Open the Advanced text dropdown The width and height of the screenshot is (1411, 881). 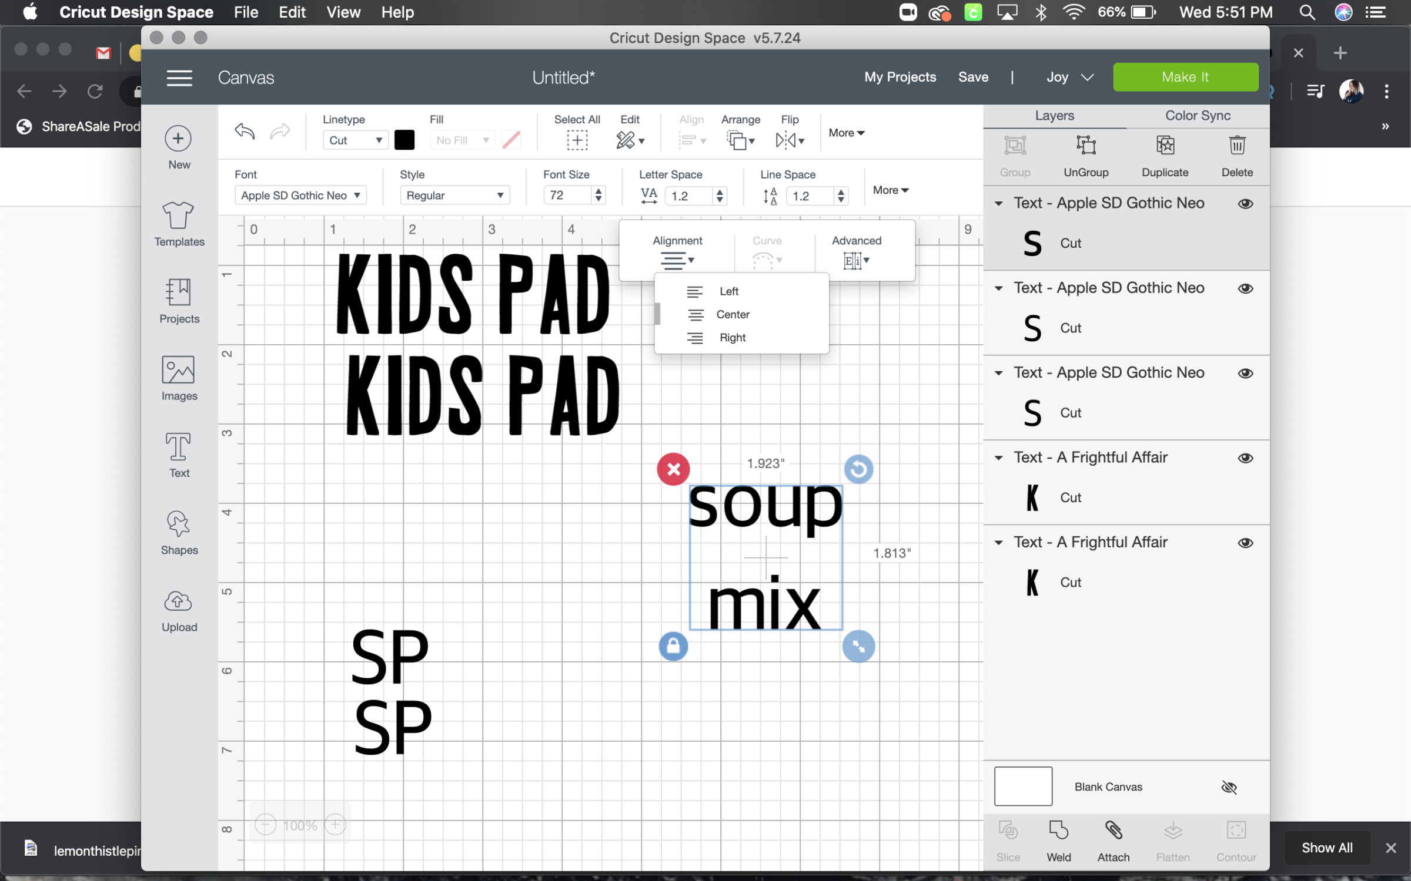856,260
